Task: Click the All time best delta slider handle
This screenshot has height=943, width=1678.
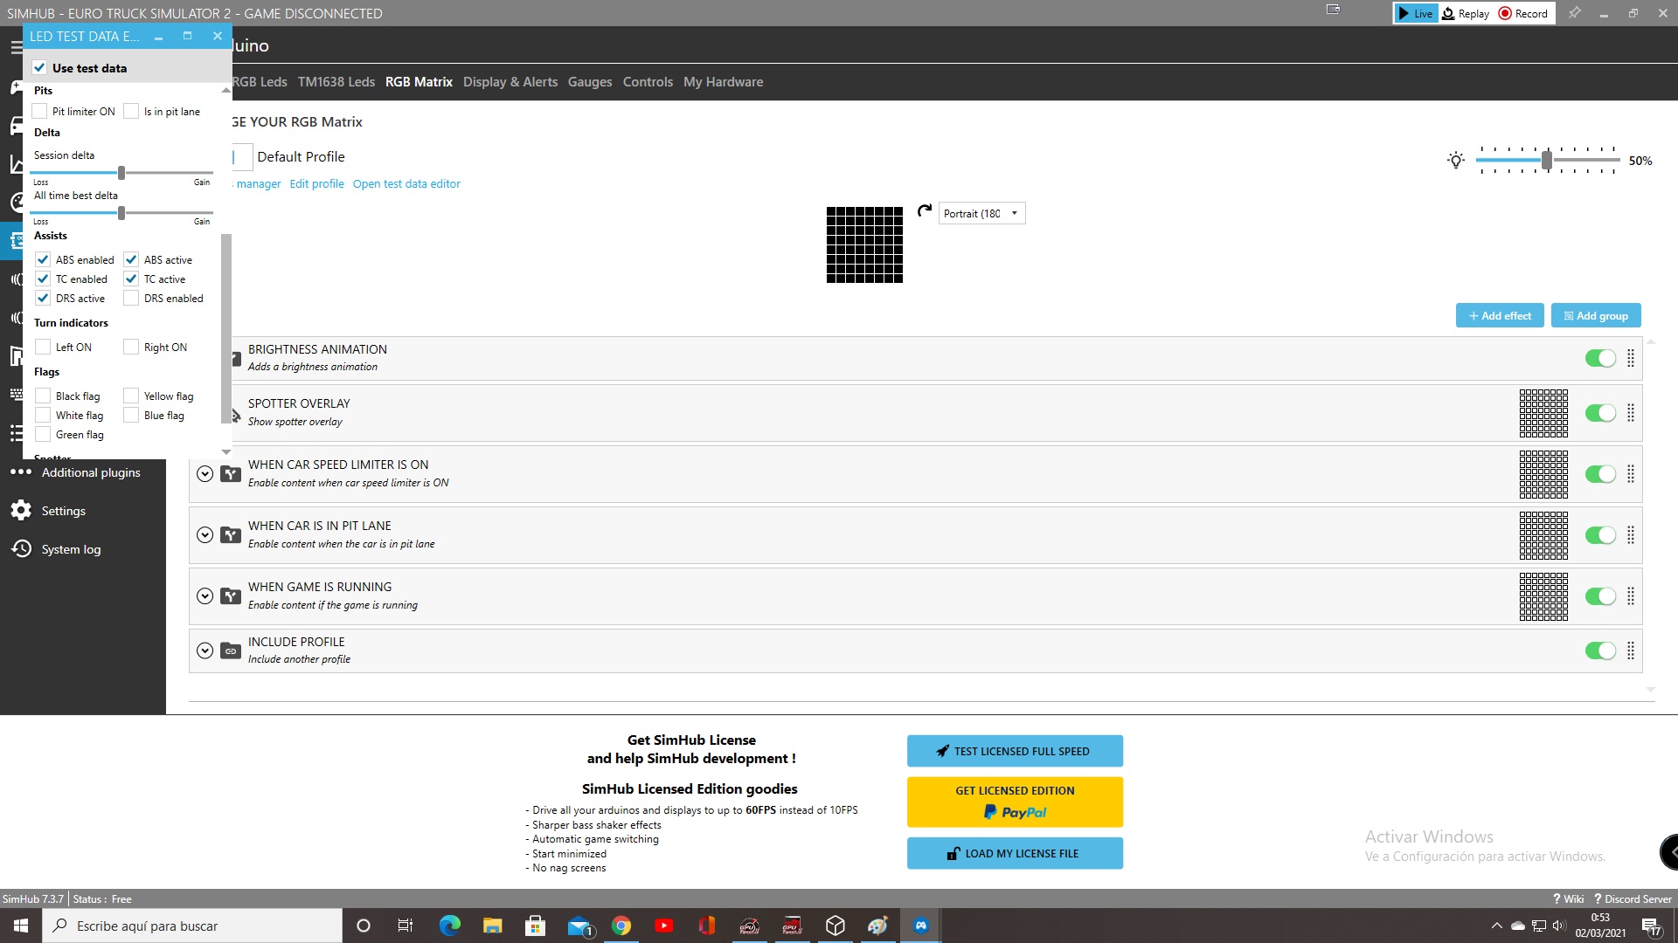Action: (121, 213)
